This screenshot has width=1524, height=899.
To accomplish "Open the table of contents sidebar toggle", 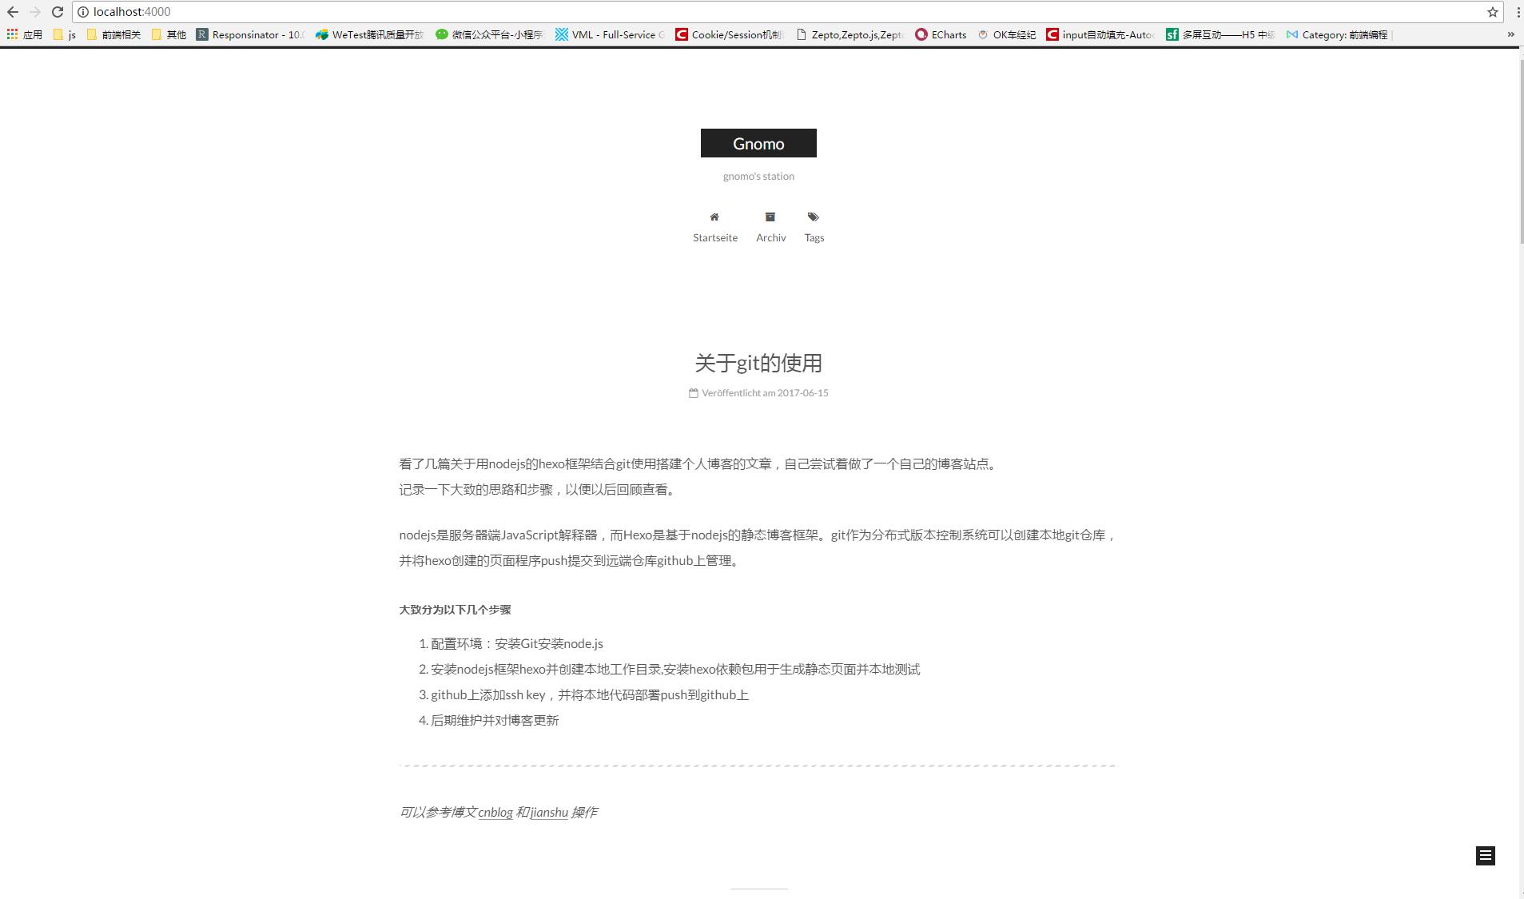I will pos(1485,856).
